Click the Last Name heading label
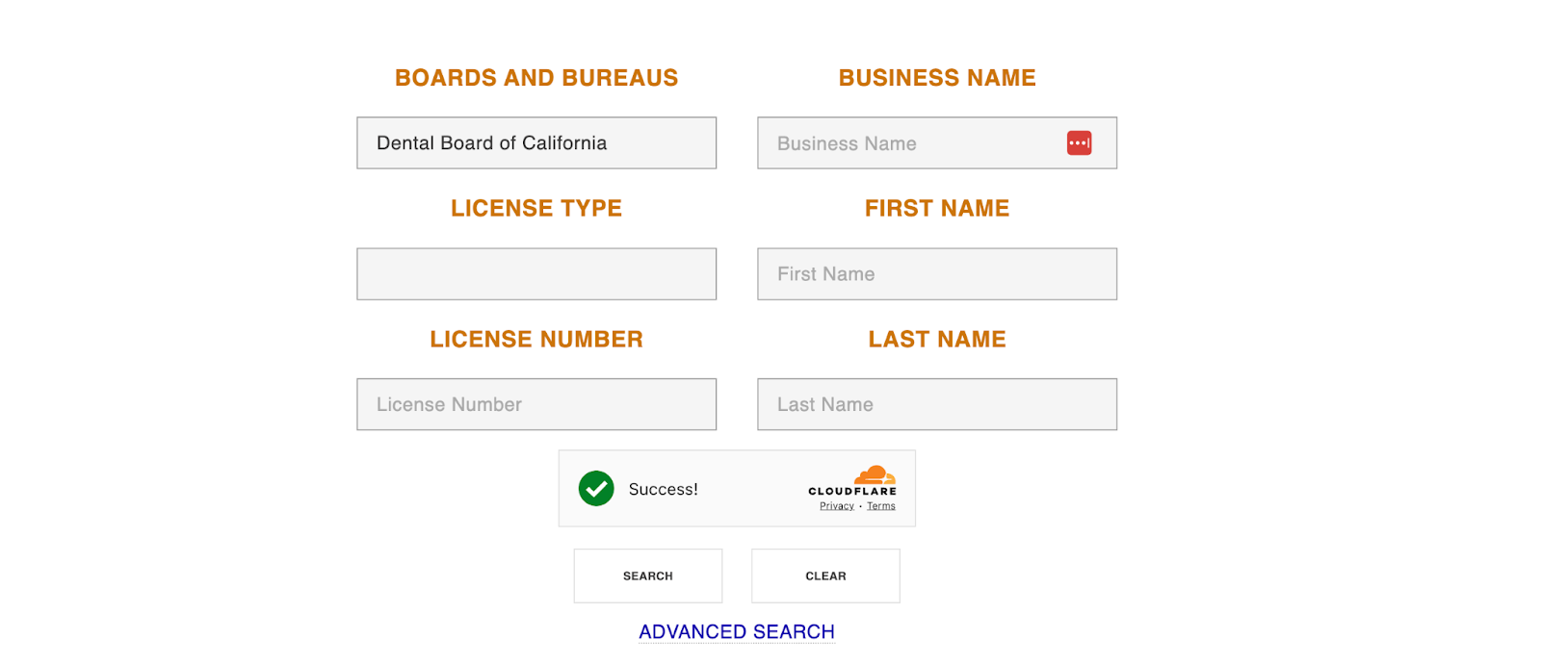Viewport: 1541px width, 665px height. pyautogui.click(x=937, y=340)
